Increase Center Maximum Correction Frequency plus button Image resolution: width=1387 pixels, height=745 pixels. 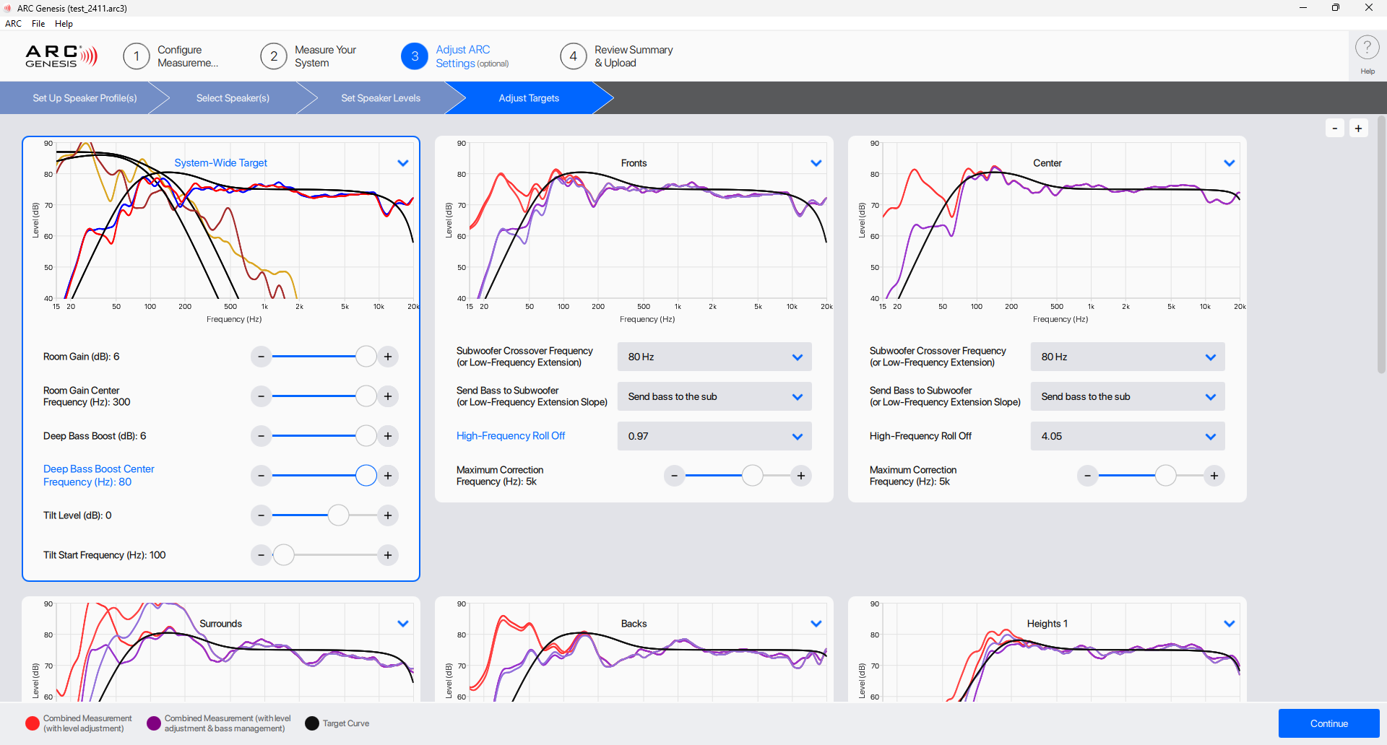pos(1214,476)
